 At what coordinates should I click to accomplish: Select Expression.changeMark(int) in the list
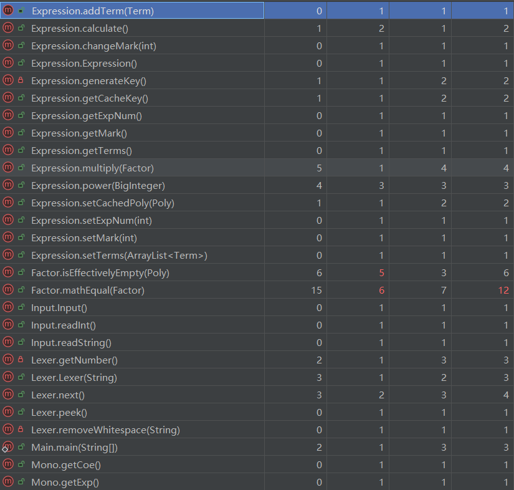coord(93,46)
